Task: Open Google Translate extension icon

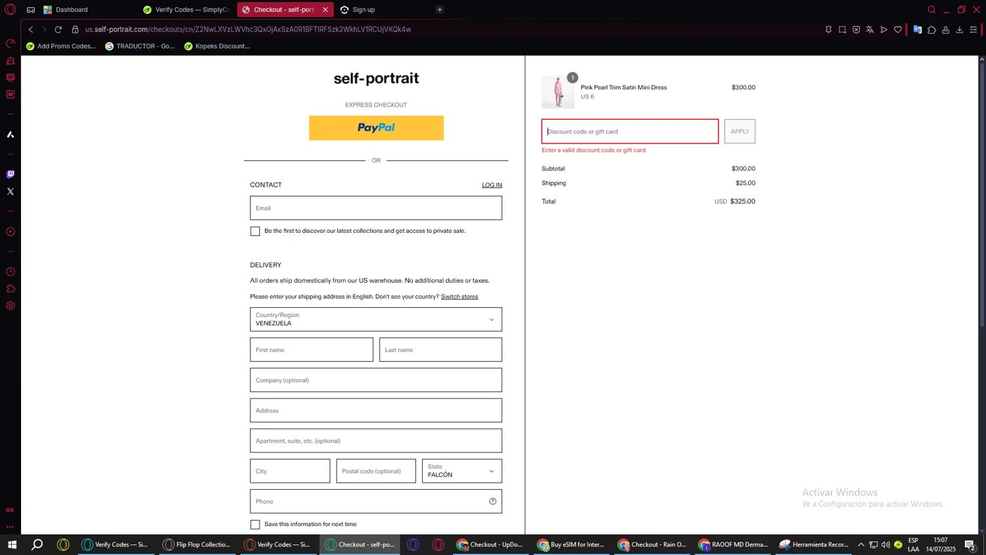Action: pos(918,30)
